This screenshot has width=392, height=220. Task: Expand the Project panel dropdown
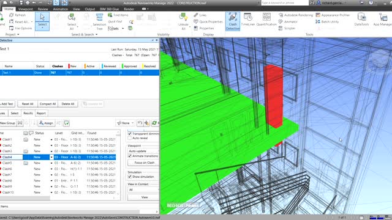click(x=12, y=34)
